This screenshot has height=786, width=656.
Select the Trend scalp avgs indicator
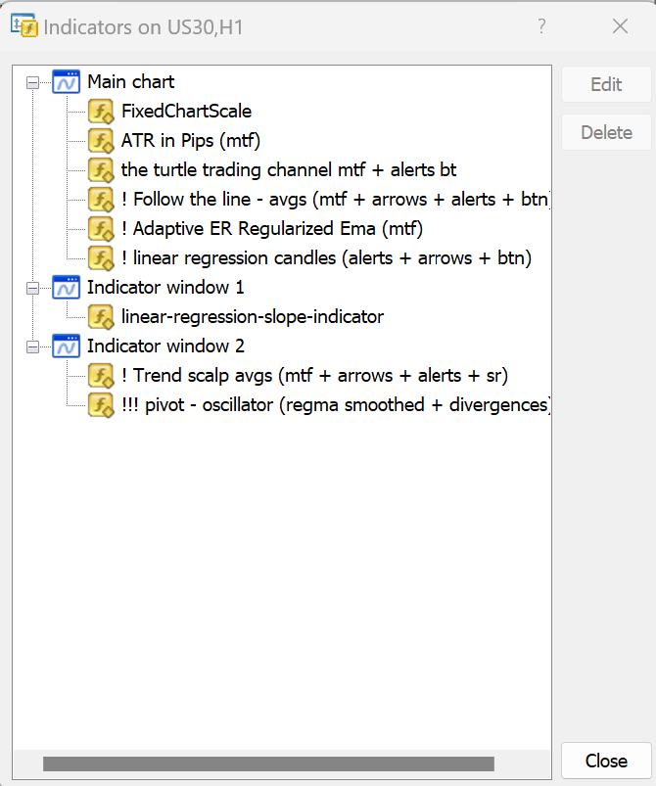click(x=314, y=376)
